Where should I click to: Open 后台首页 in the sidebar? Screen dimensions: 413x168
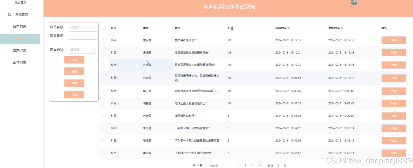click(x=20, y=2)
